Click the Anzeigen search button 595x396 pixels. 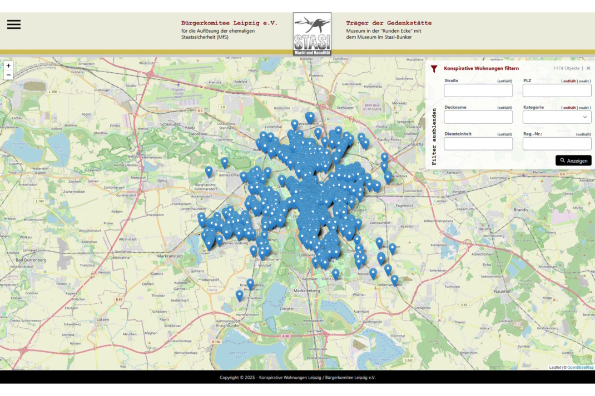click(x=573, y=161)
